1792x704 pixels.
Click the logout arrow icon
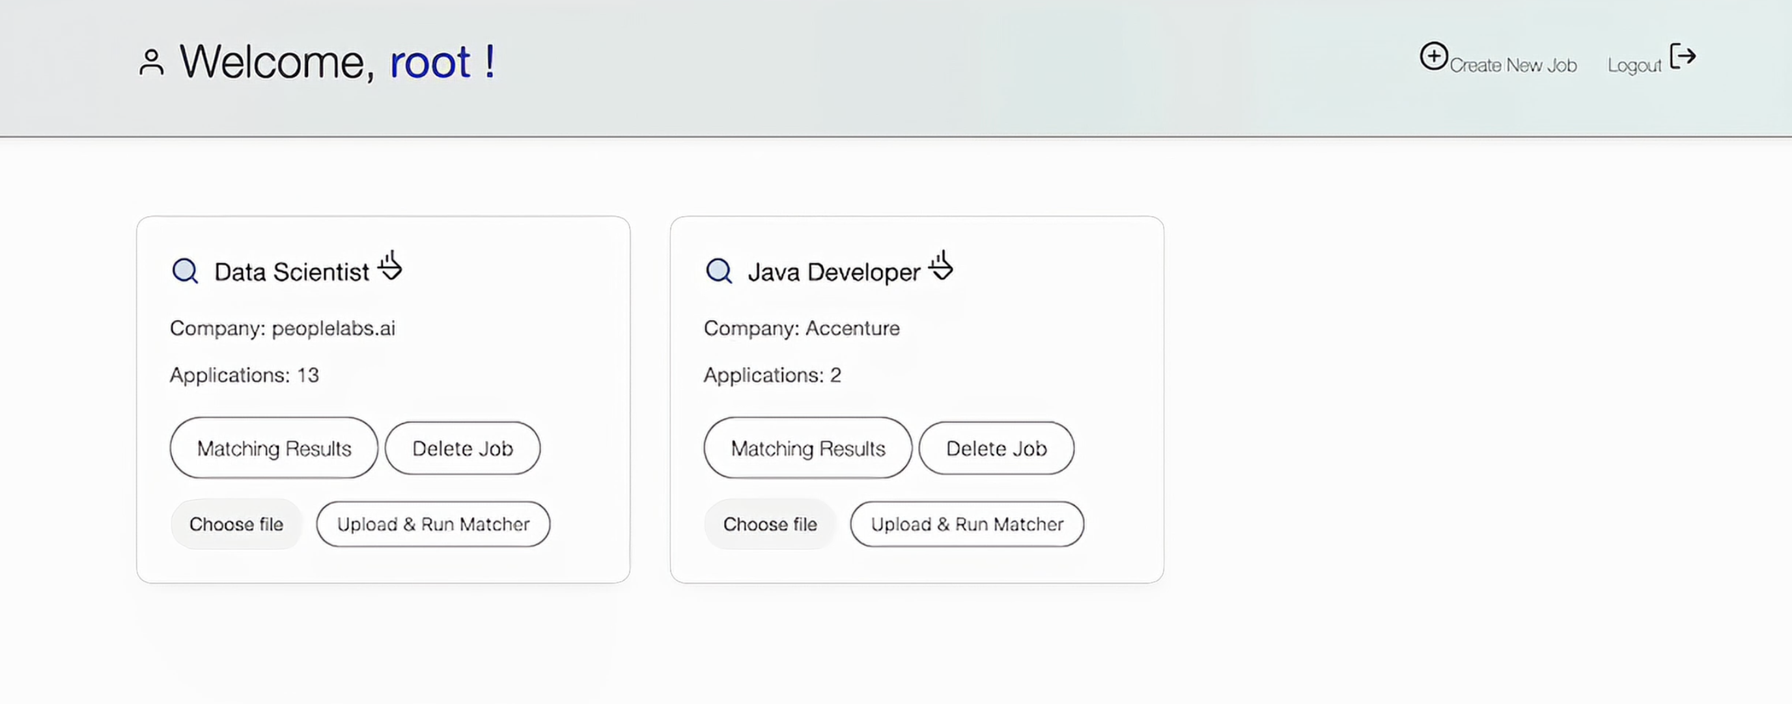click(x=1683, y=57)
